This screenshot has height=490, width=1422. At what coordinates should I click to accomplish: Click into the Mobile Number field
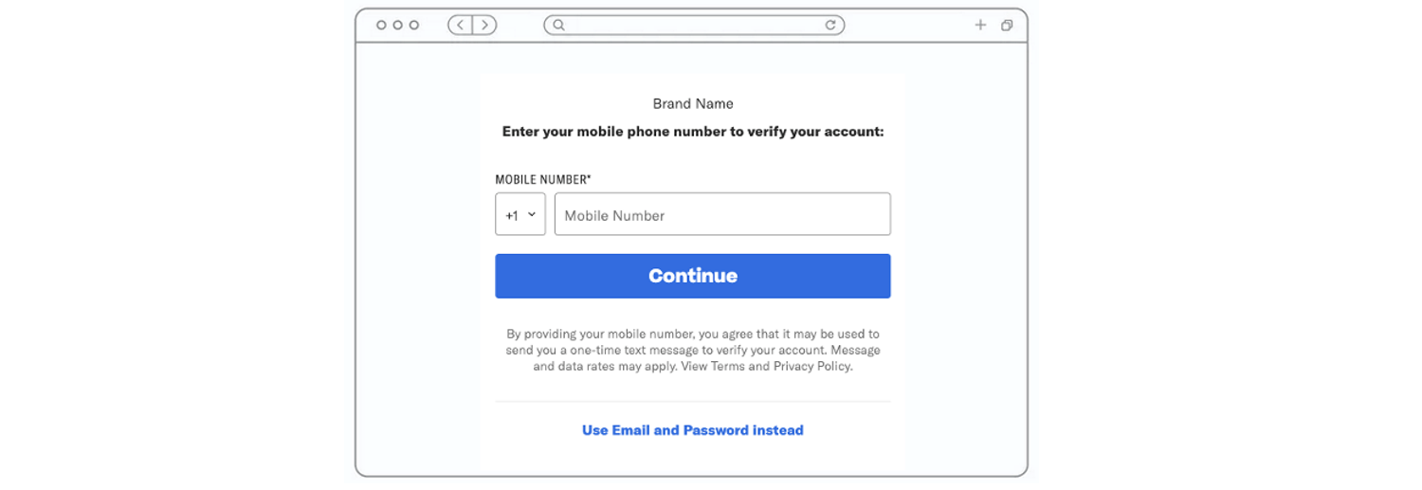click(x=722, y=214)
